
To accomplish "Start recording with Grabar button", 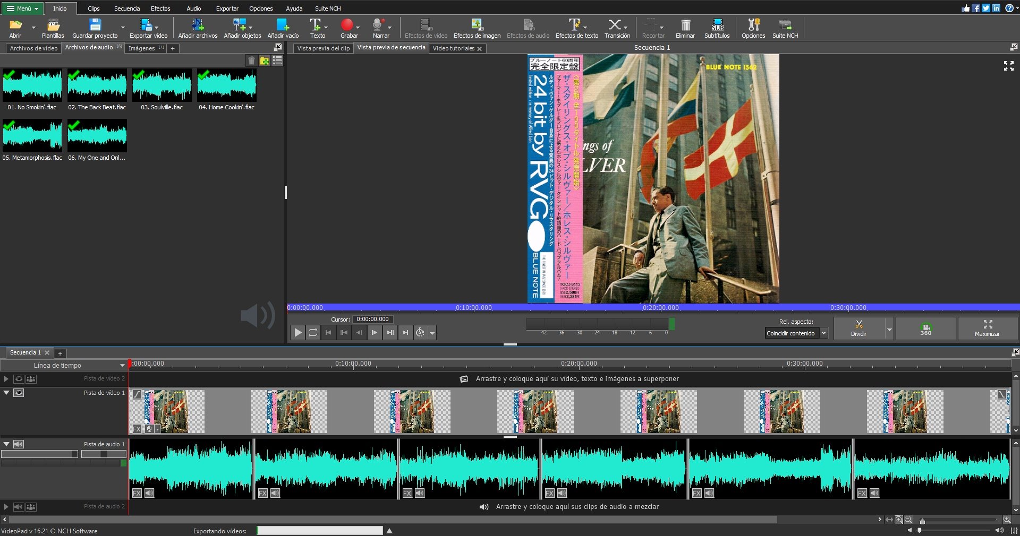I will [x=348, y=28].
